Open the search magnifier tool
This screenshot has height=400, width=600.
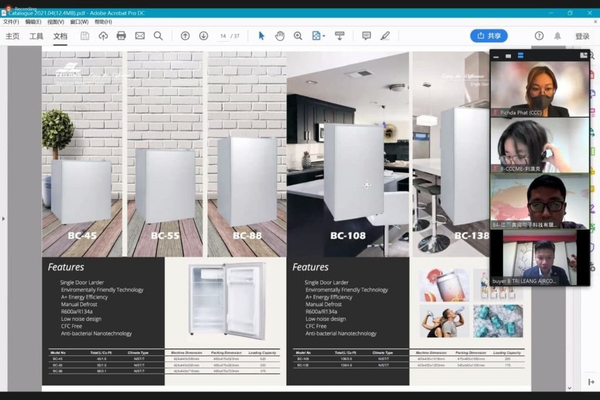(x=158, y=36)
